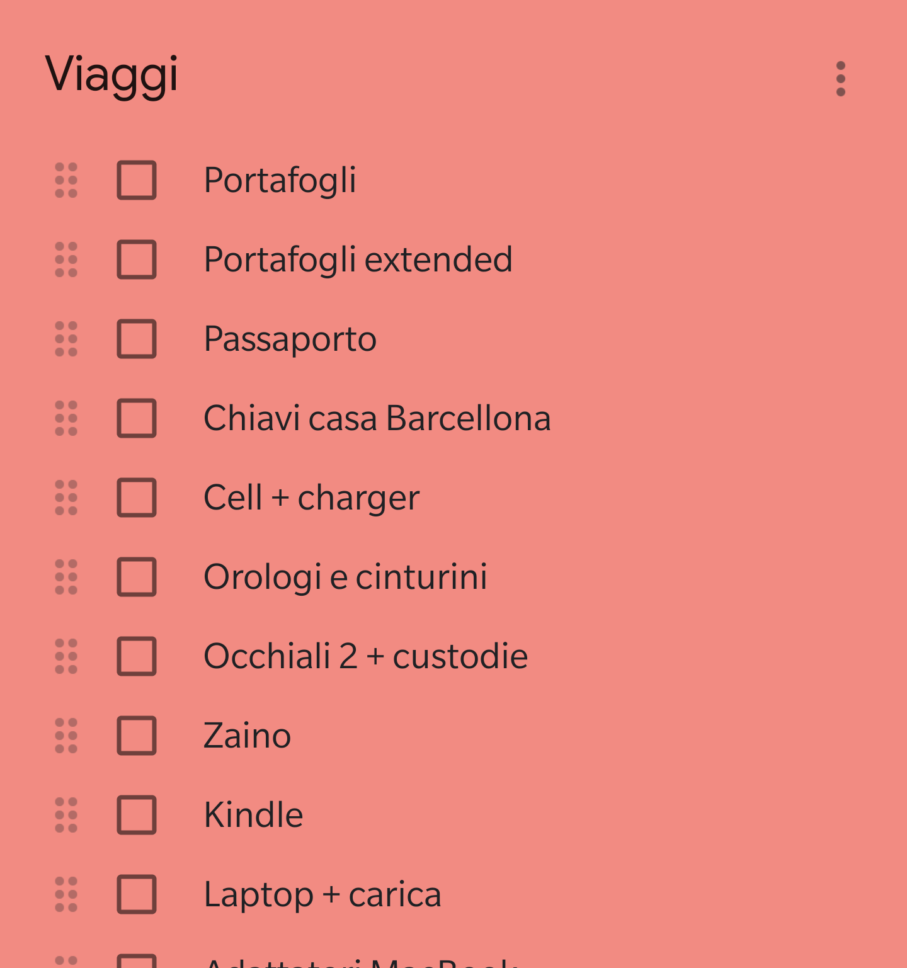907x968 pixels.
Task: Click the drag handle beside Cell + charger
Action: pyautogui.click(x=66, y=498)
